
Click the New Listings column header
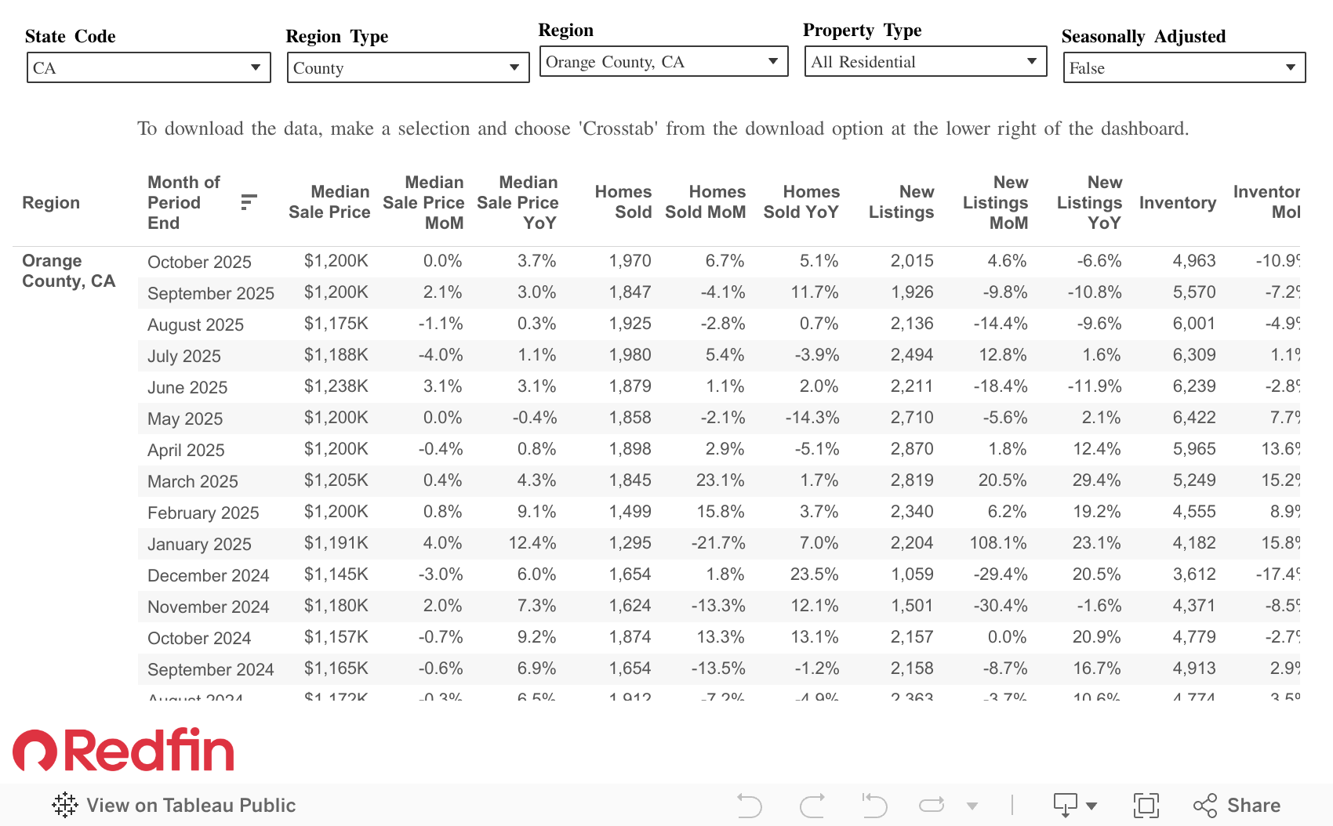(901, 202)
